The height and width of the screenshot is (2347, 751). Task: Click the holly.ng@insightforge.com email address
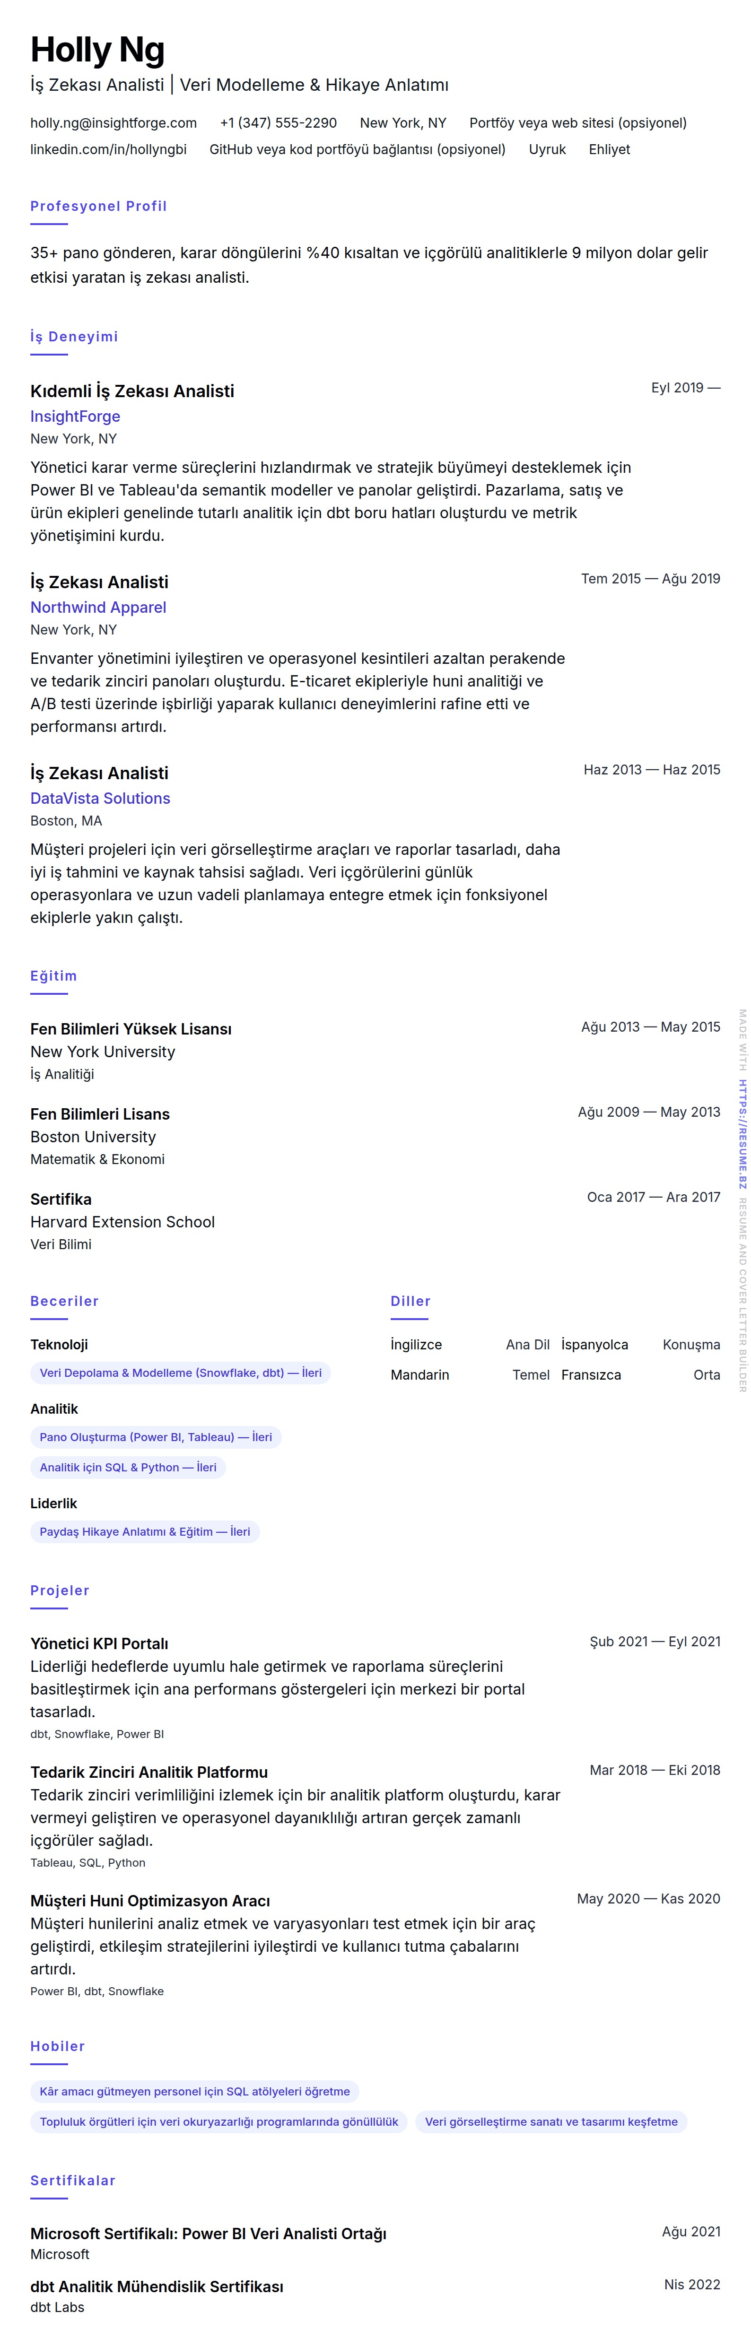[x=113, y=123]
